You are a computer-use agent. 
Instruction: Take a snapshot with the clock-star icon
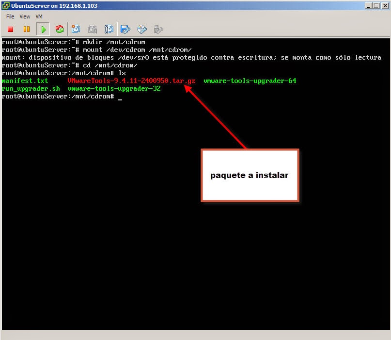tap(76, 29)
